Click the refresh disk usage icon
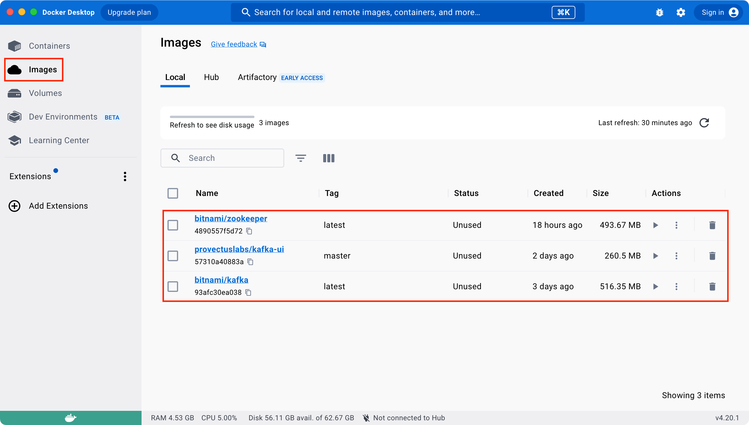This screenshot has height=425, width=749. (x=704, y=123)
